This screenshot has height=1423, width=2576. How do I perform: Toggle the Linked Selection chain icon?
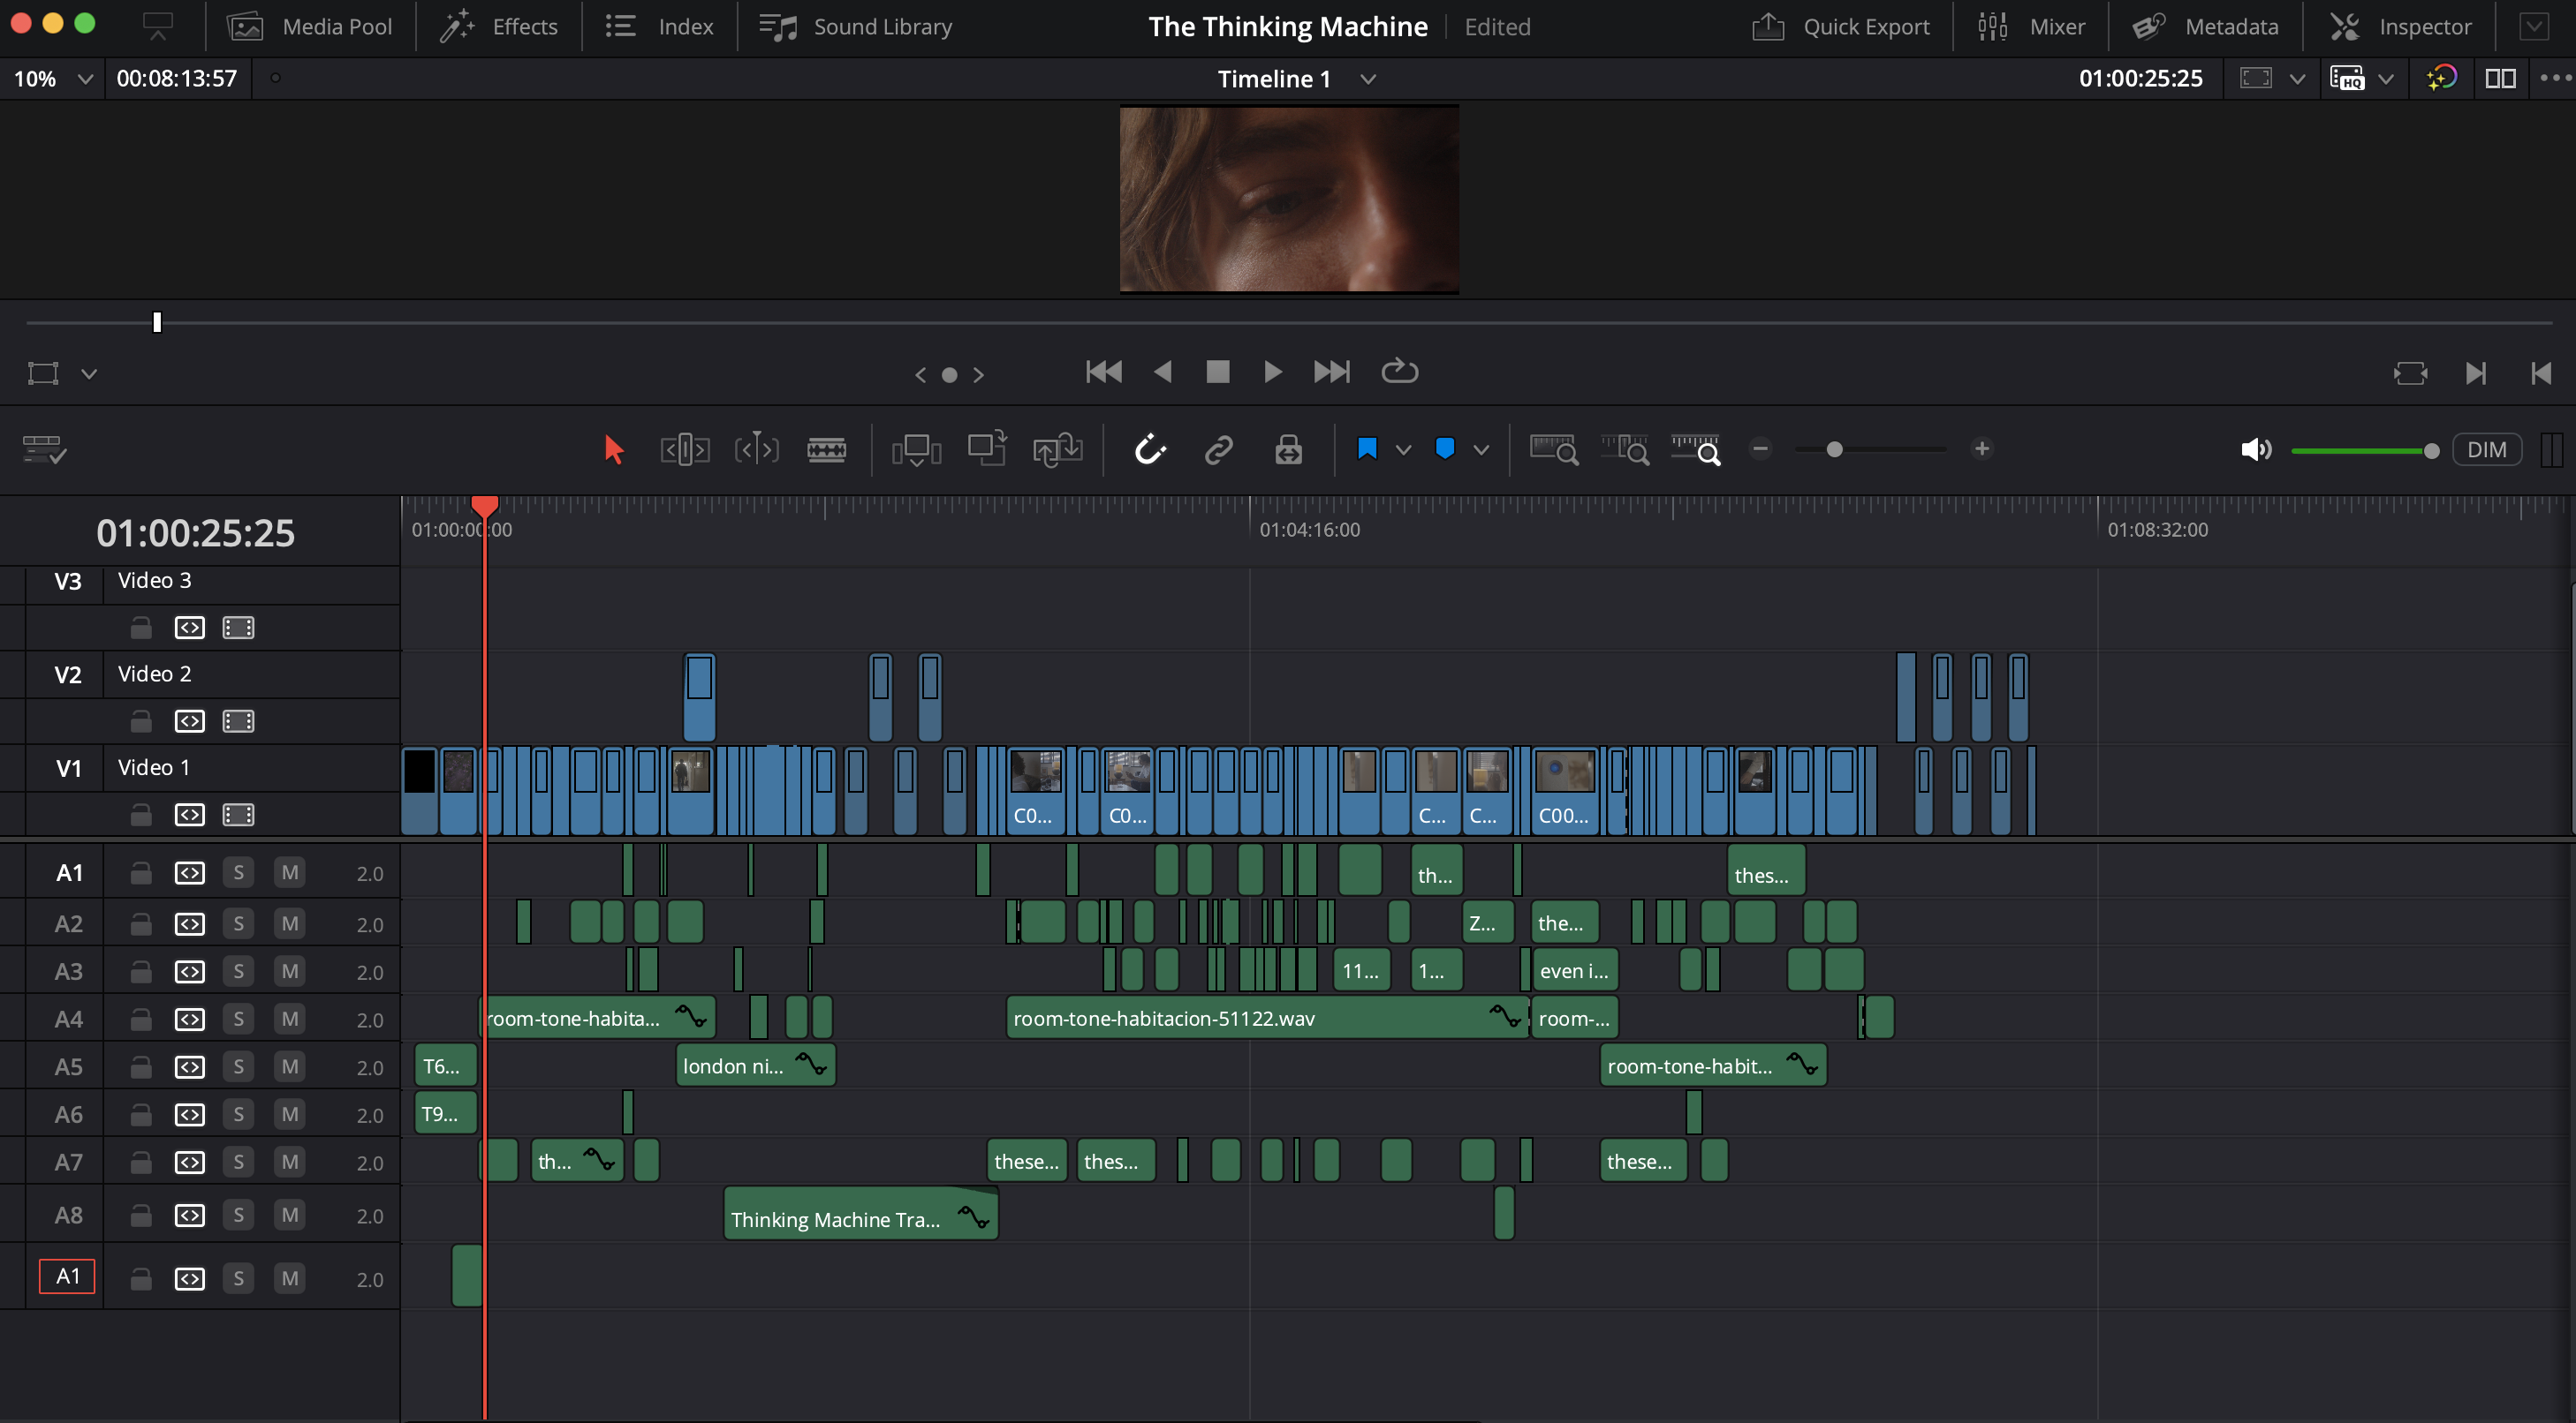[1219, 449]
